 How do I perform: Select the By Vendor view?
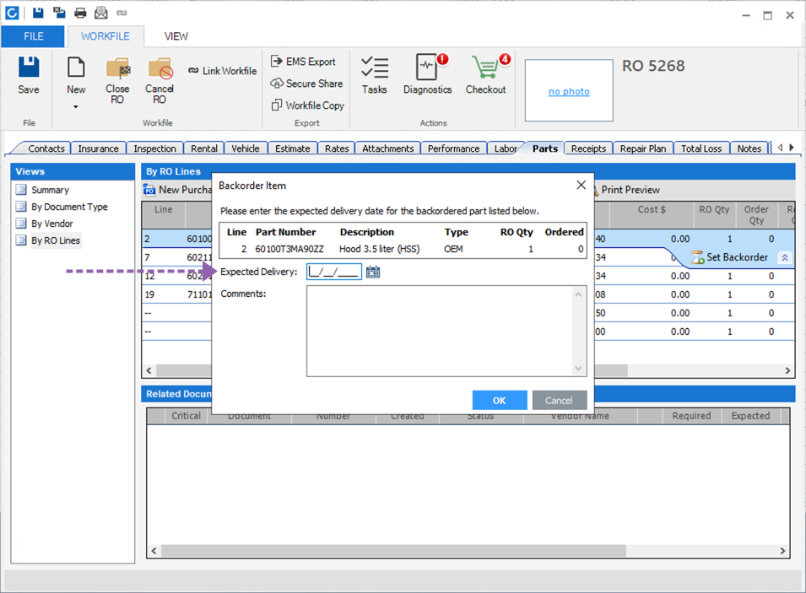[x=52, y=224]
